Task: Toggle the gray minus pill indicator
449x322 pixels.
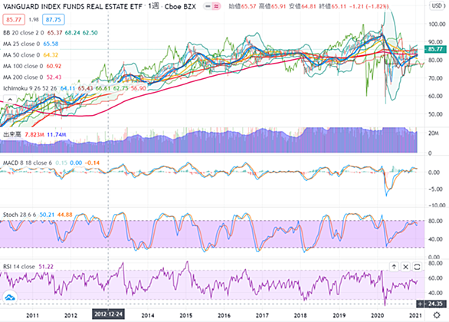Action: click(x=208, y=6)
